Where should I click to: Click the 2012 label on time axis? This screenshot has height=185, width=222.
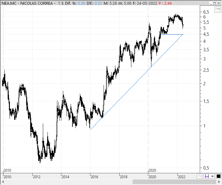[x=37, y=177]
